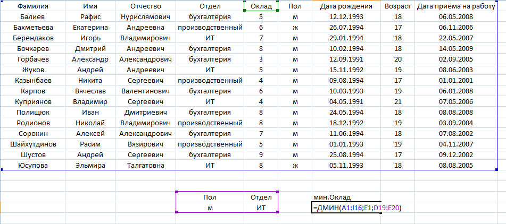The height and width of the screenshot is (224, 506).
Task: Click the cell with surname Сорокин
Action: tap(32, 134)
